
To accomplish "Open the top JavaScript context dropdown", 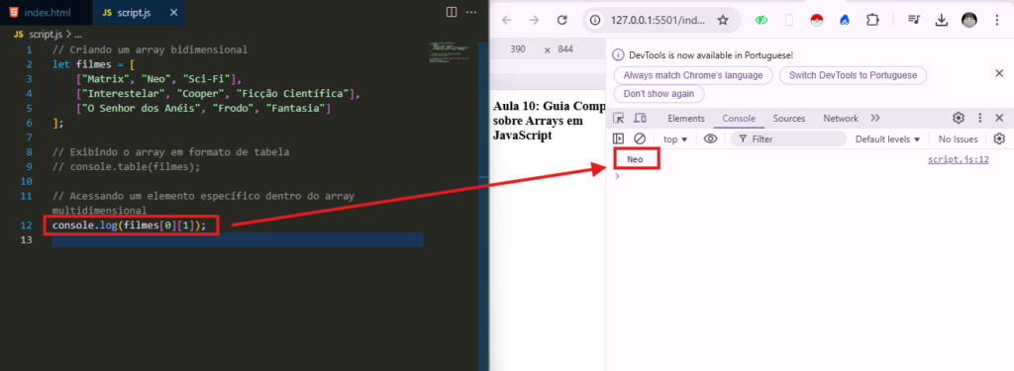I will (675, 139).
